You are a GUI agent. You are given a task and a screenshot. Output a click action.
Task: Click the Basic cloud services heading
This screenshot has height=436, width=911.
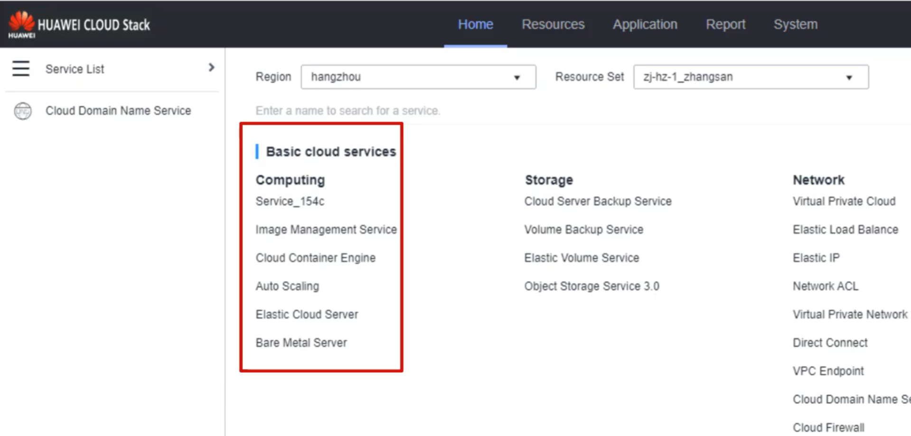click(x=331, y=152)
